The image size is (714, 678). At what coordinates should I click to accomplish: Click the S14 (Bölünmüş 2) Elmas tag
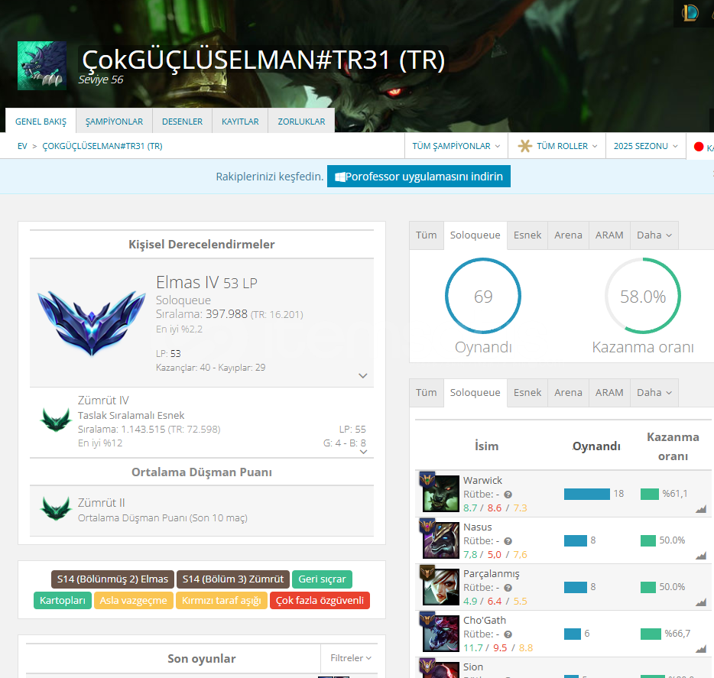[112, 579]
